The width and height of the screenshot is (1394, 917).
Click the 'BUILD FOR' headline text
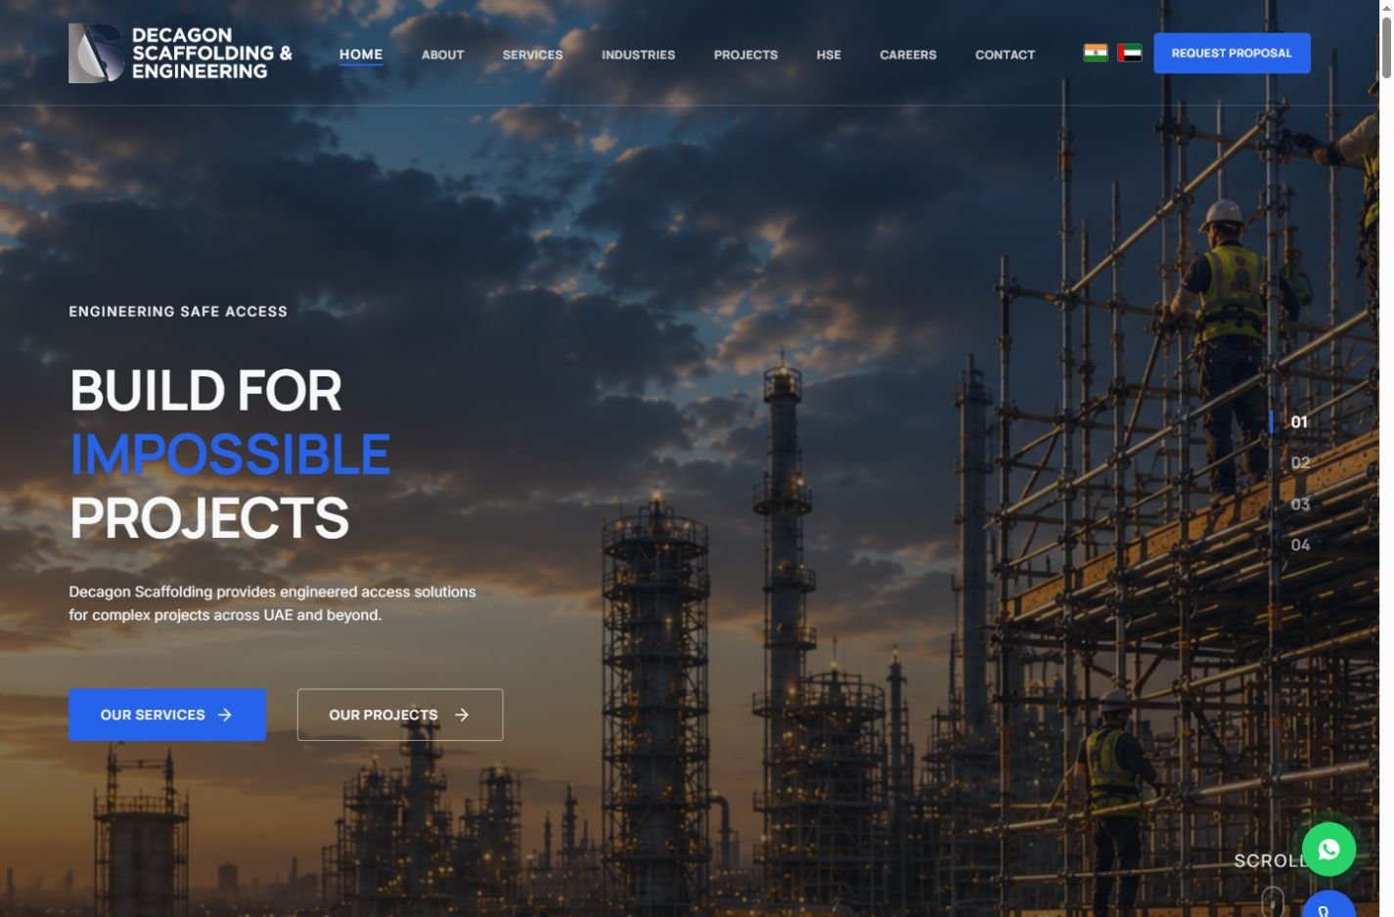(x=205, y=390)
